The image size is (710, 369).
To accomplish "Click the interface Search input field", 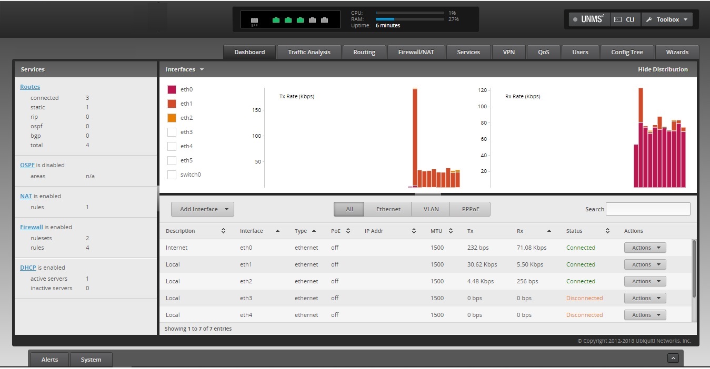I will pyautogui.click(x=647, y=209).
